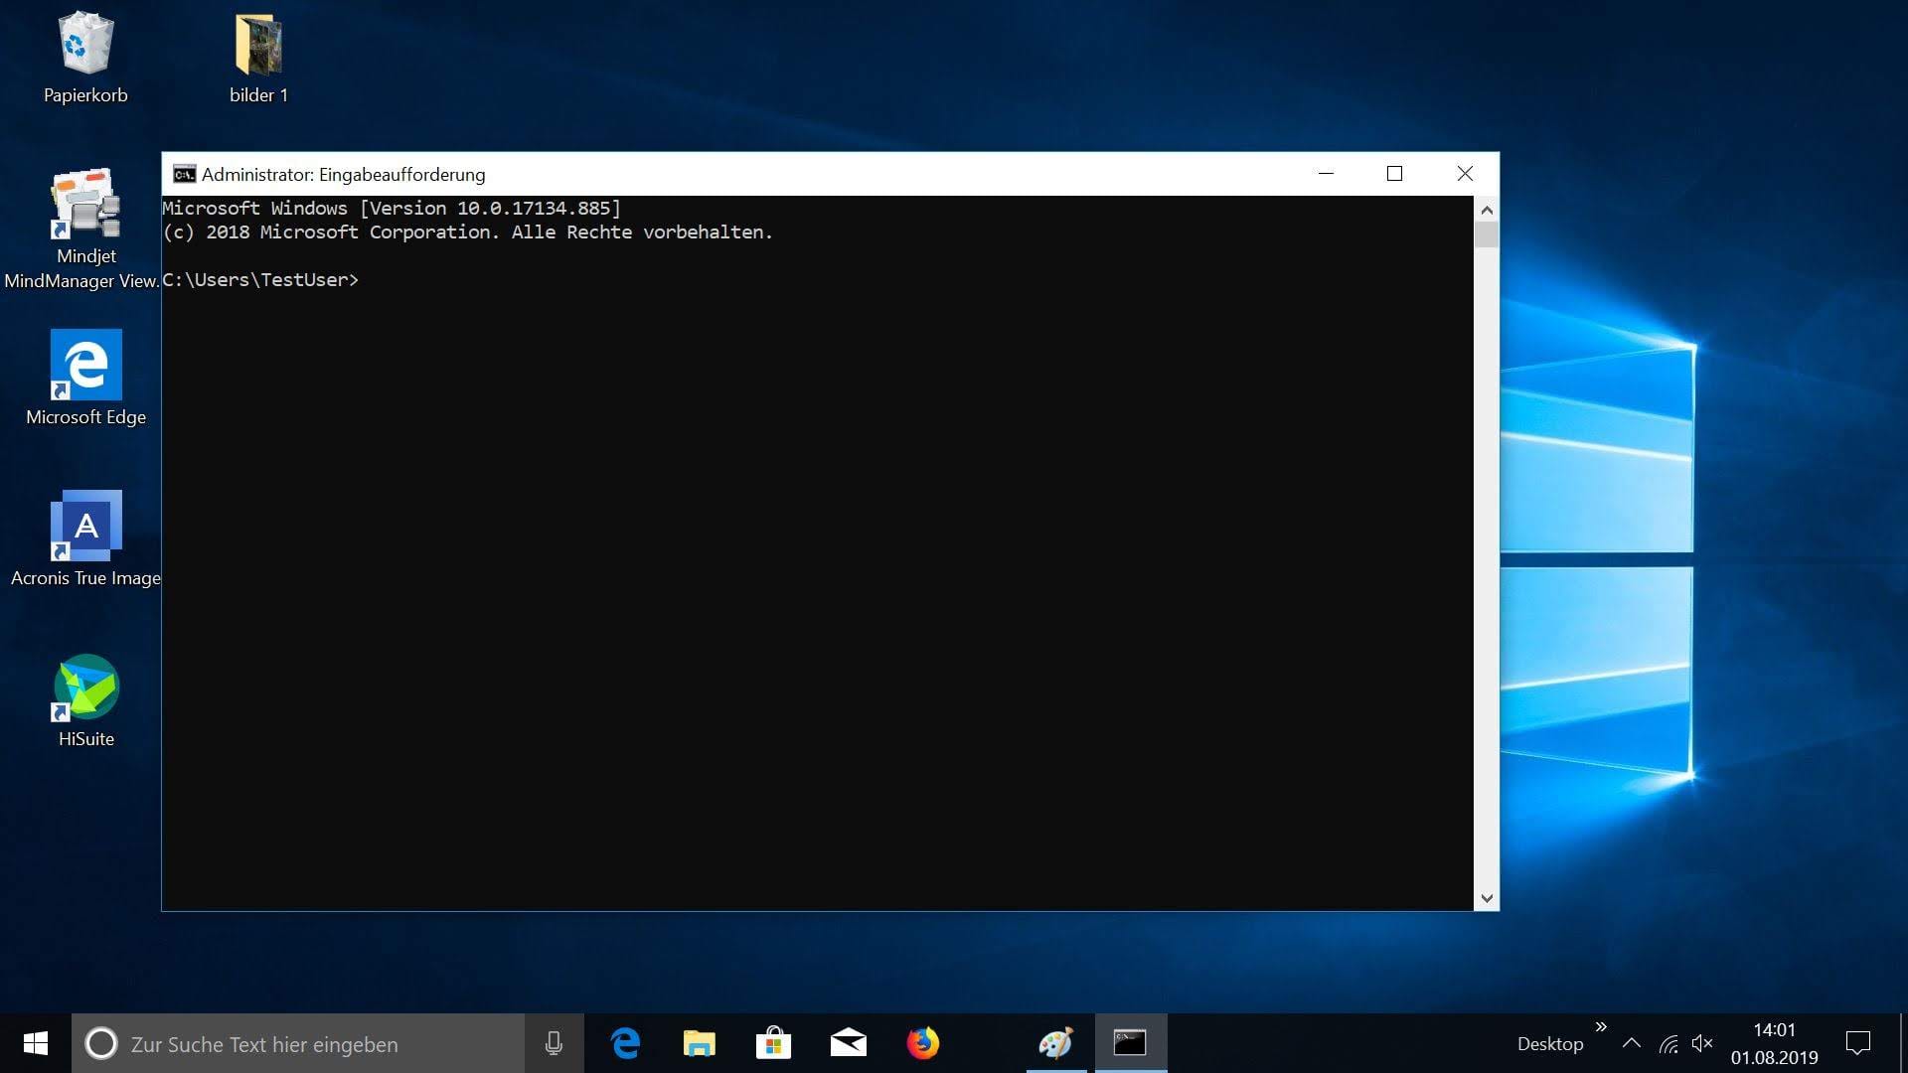The width and height of the screenshot is (1908, 1073).
Task: Click the Show Desktop sliver button
Action: click(1903, 1043)
